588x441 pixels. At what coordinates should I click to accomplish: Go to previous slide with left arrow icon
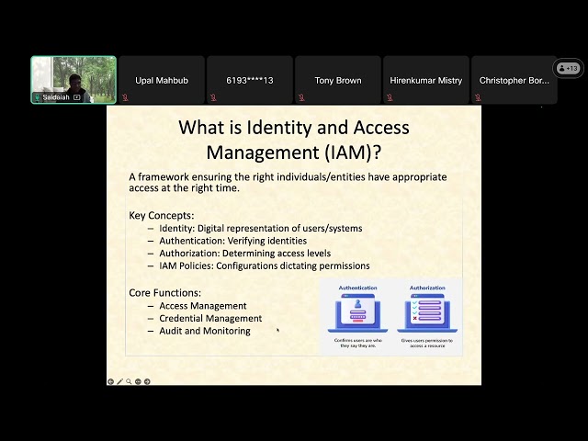click(x=110, y=381)
